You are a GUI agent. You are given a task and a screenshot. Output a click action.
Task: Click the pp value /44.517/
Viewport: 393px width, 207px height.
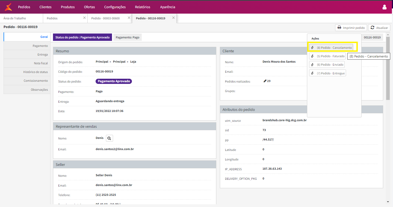coord(268,139)
